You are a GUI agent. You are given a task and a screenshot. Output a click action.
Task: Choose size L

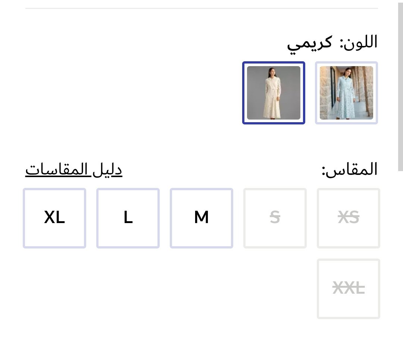pos(128,218)
